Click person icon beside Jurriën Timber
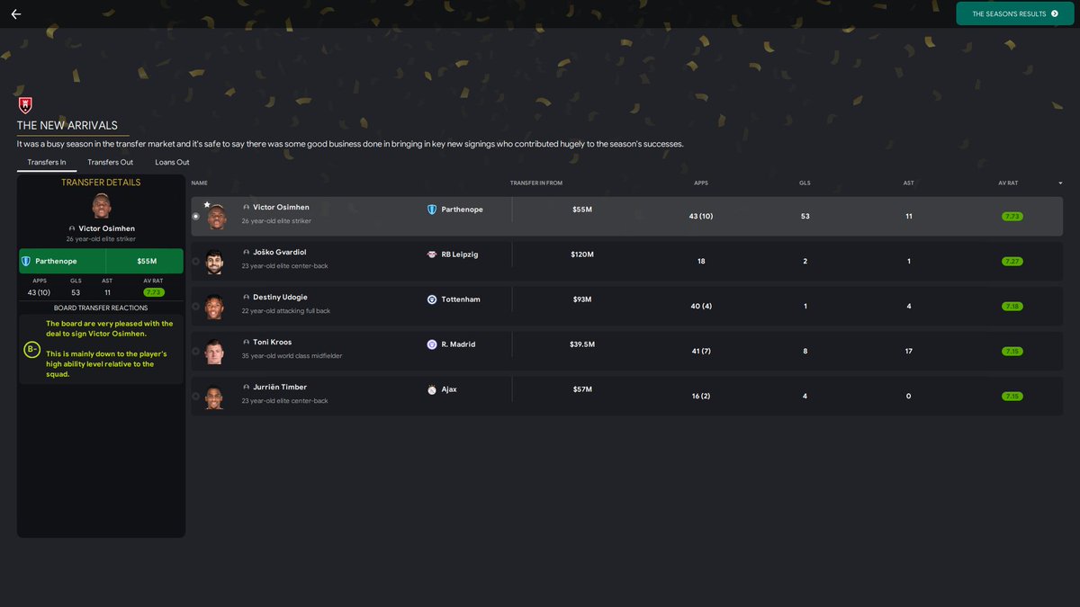 point(247,388)
